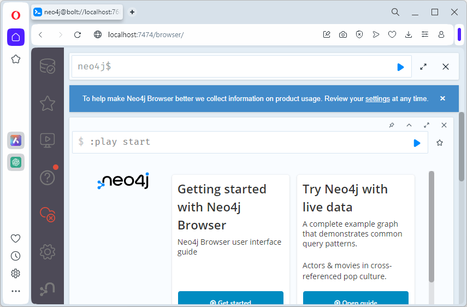Click the neo4j logo in the guide
This screenshot has height=307, width=467.
[x=123, y=181]
